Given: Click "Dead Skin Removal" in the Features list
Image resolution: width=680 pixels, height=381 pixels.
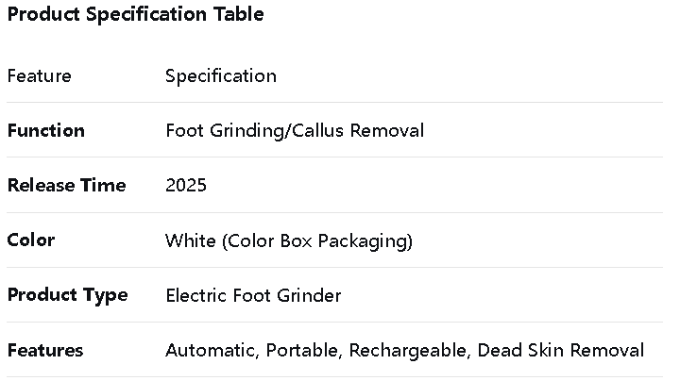Looking at the screenshot, I should [x=561, y=350].
